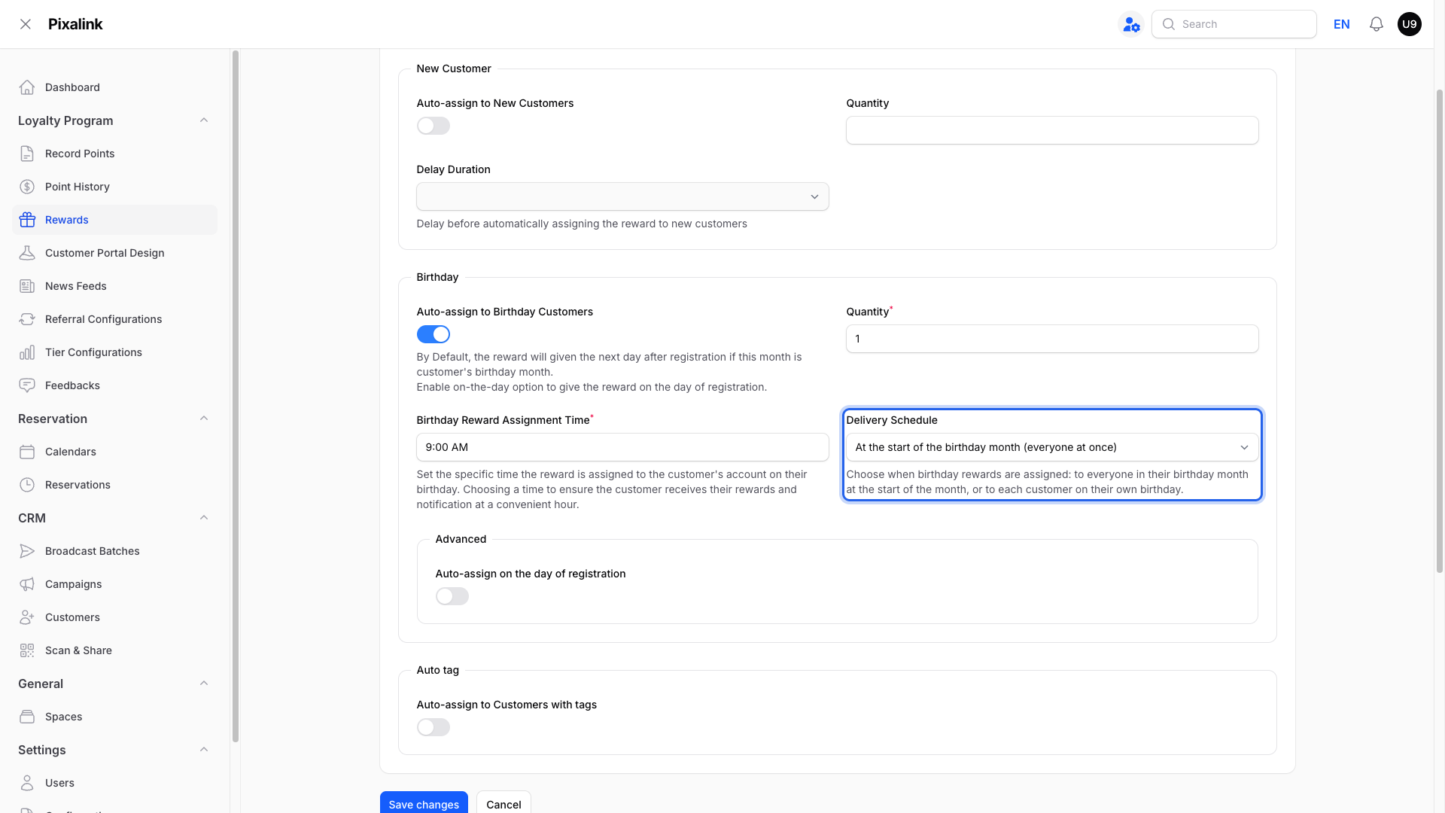Click the Rewards gift icon
The image size is (1445, 813).
[27, 220]
